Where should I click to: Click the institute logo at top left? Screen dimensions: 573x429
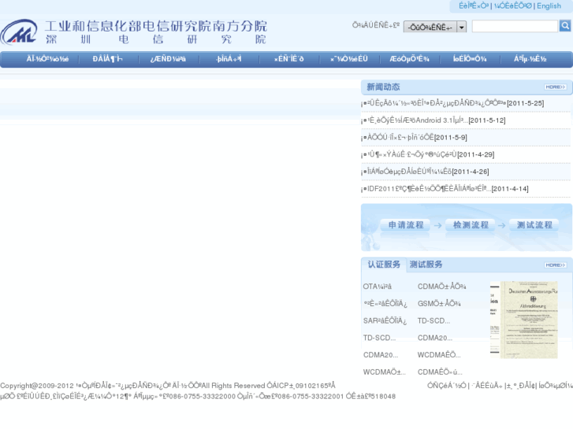click(19, 31)
